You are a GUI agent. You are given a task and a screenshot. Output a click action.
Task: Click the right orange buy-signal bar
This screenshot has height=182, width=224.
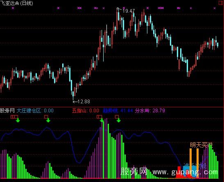[197, 163]
